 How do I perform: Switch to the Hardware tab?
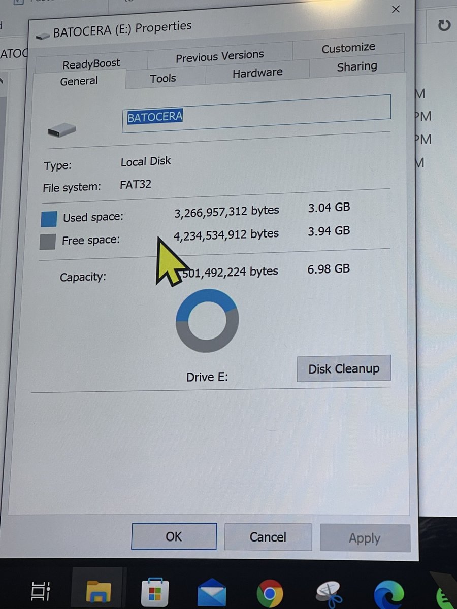point(257,73)
